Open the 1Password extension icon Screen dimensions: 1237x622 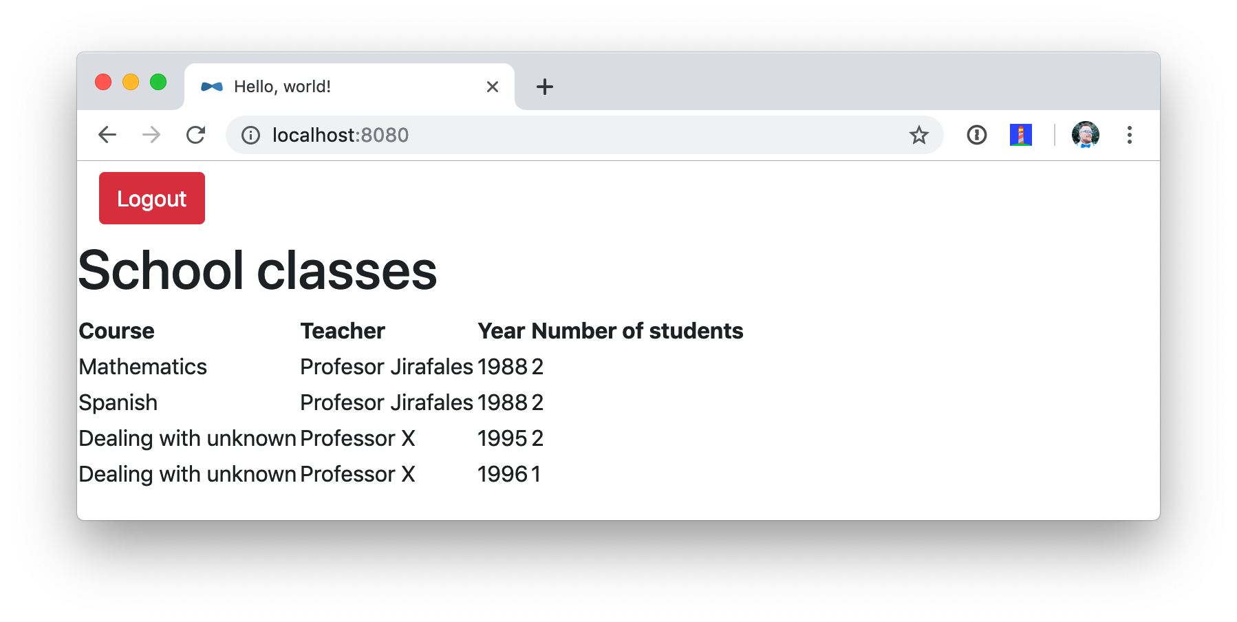[x=976, y=135]
